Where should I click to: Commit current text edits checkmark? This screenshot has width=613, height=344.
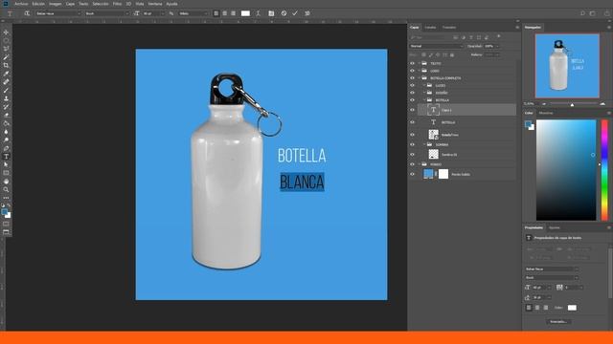pyautogui.click(x=295, y=13)
